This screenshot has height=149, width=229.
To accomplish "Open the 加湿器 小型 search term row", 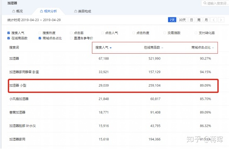I will pos(113,85).
